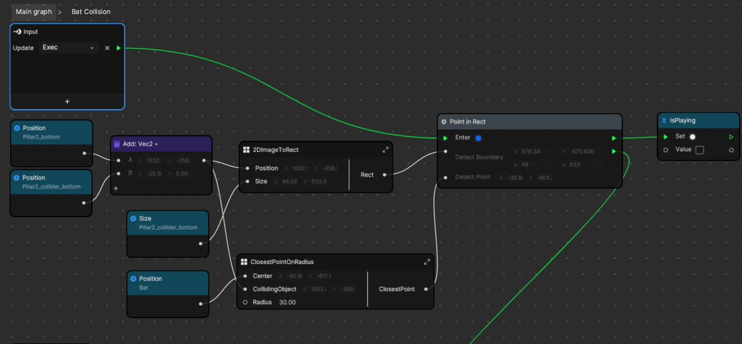Add a new input to Add: Vec2 node

[116, 188]
